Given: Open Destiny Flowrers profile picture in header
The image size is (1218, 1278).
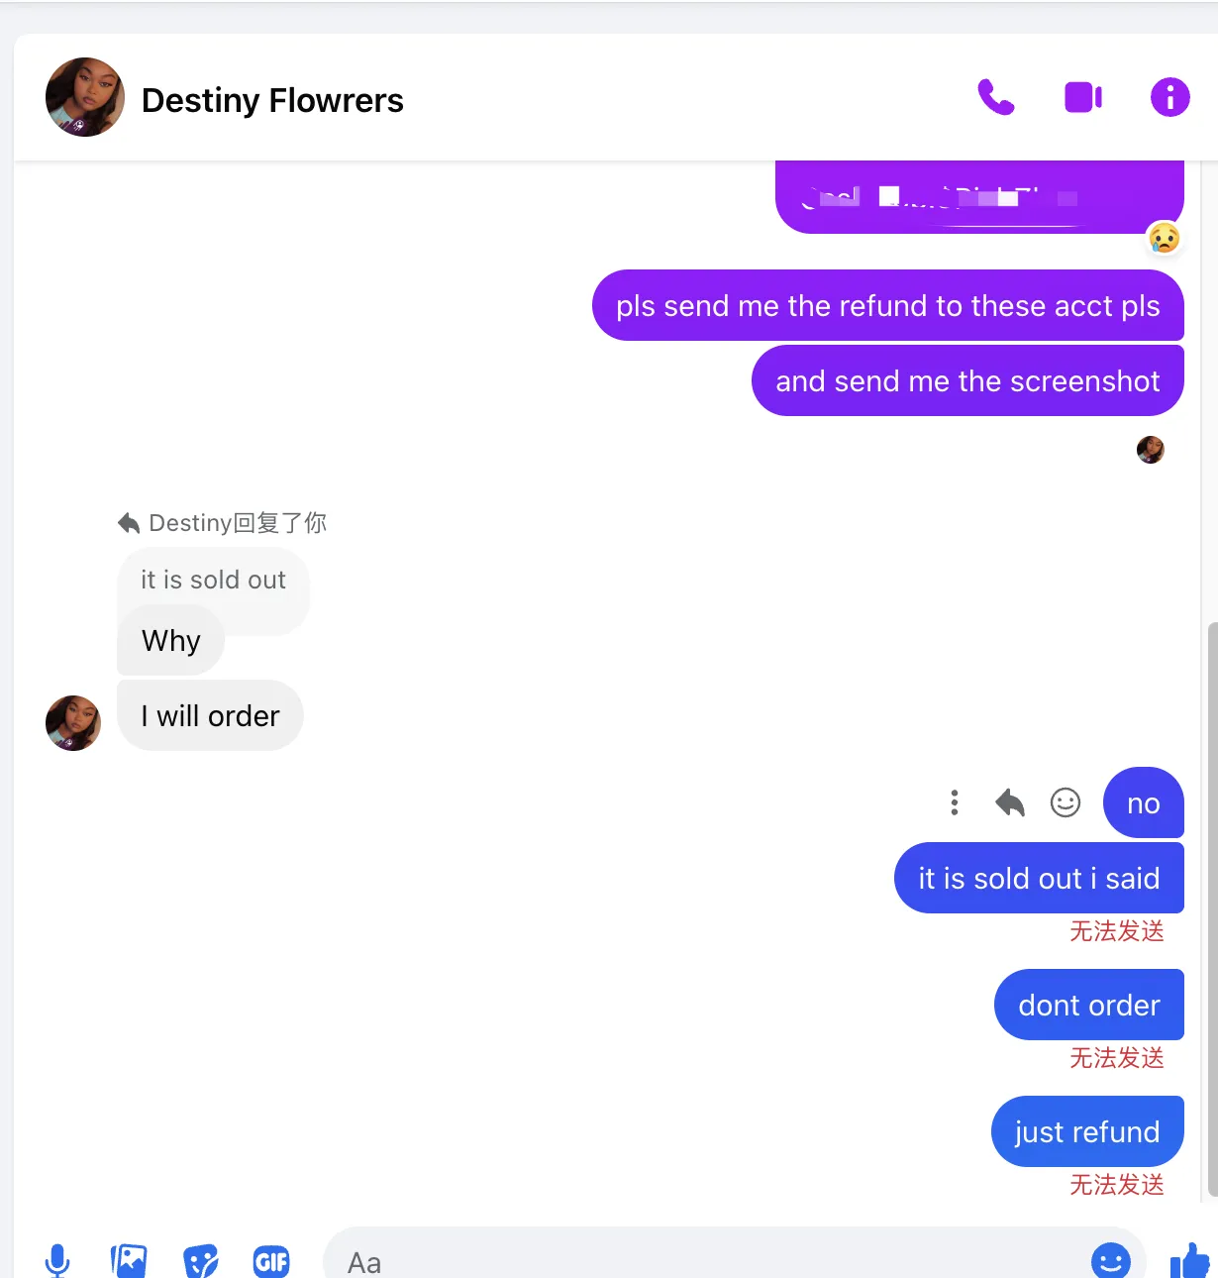Looking at the screenshot, I should point(85,97).
